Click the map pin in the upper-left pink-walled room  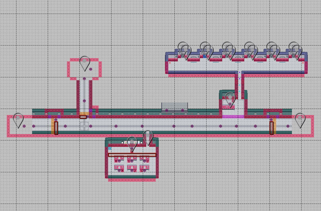pyautogui.click(x=85, y=63)
